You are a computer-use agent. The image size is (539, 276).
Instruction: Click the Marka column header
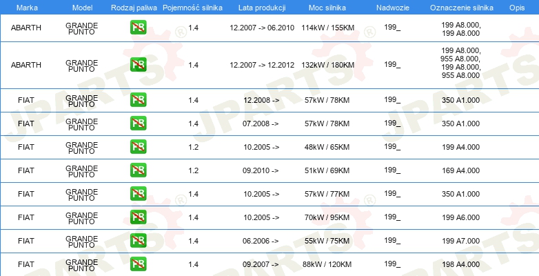pos(27,8)
